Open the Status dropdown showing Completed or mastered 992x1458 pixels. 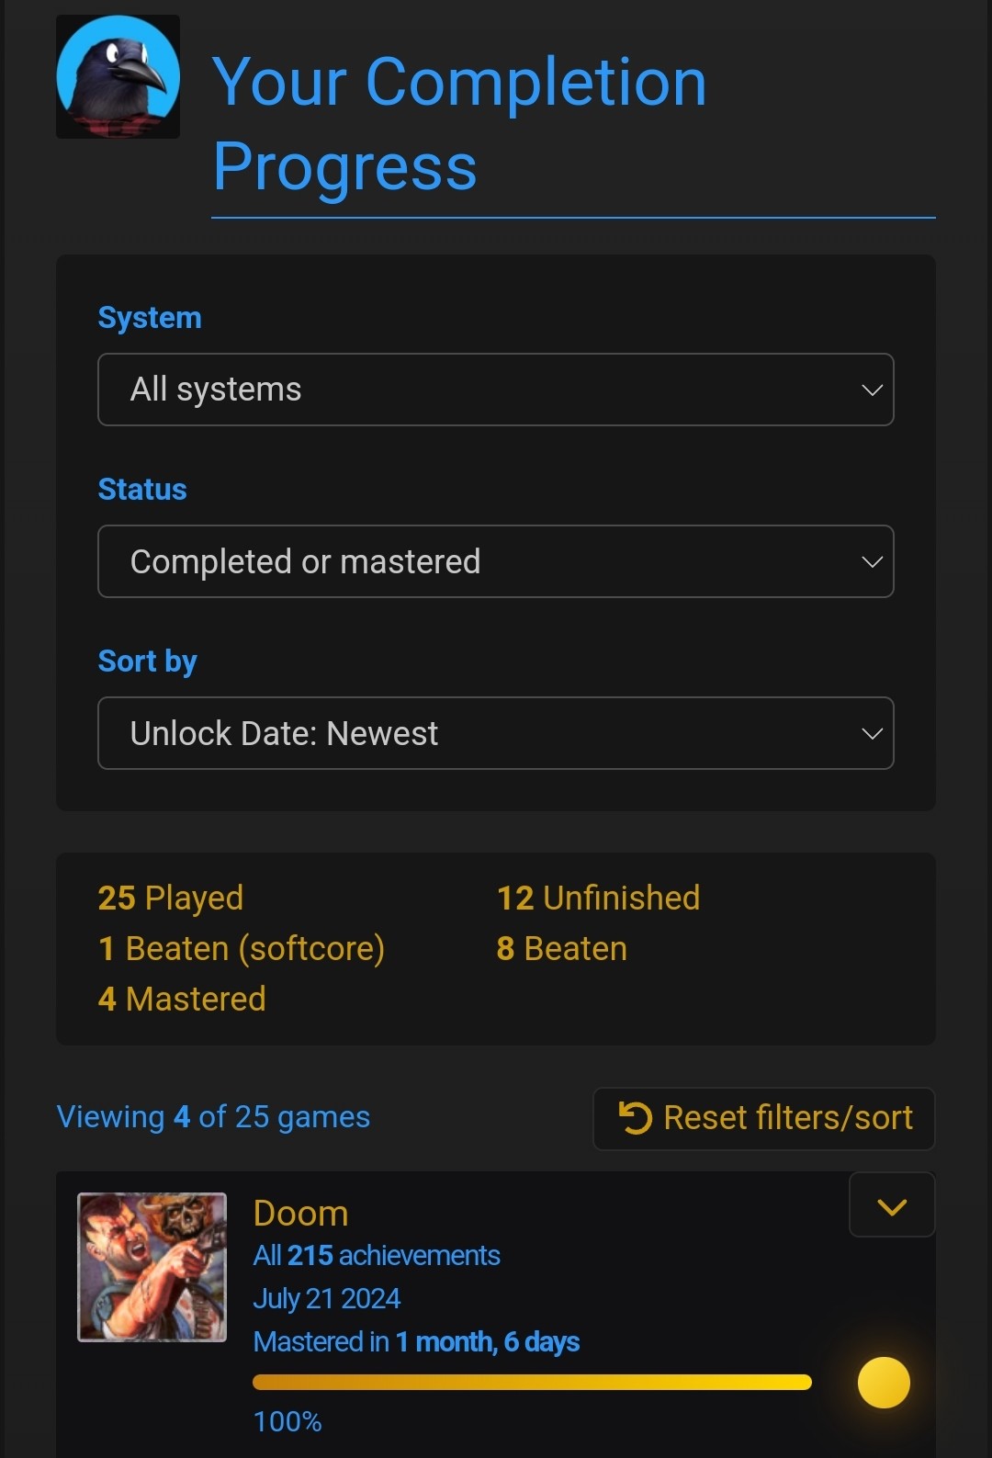(496, 561)
